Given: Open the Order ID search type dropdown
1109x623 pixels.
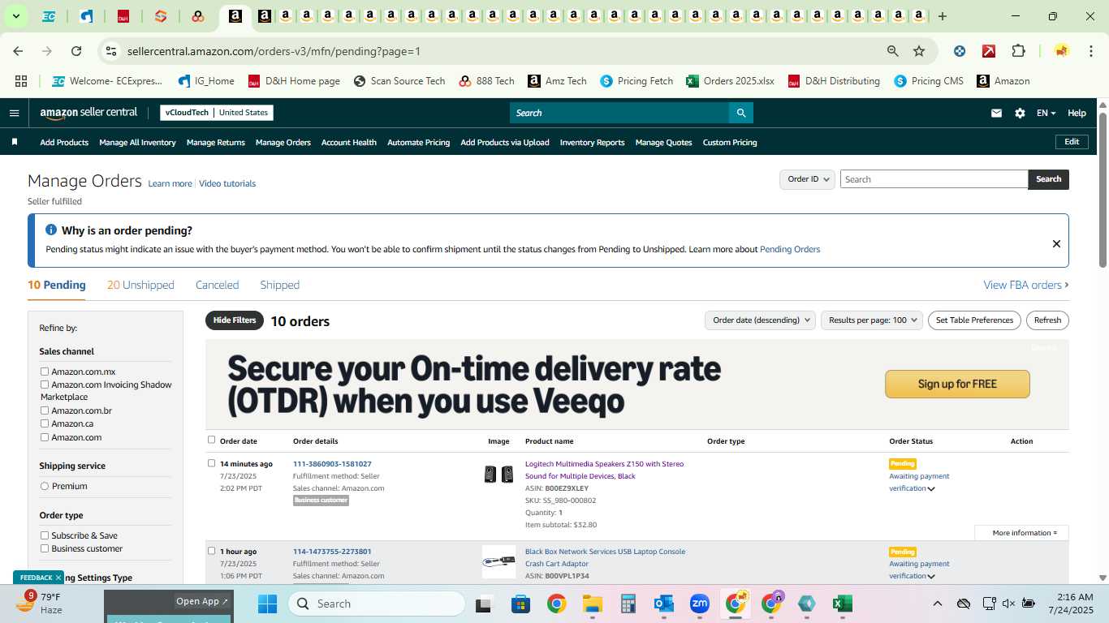Looking at the screenshot, I should click(807, 179).
